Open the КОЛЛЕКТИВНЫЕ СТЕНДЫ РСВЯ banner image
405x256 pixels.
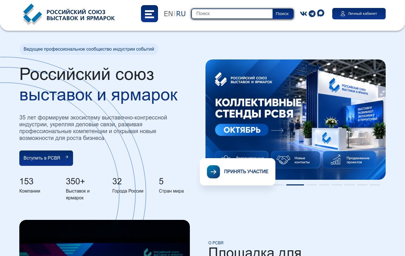[x=296, y=119]
